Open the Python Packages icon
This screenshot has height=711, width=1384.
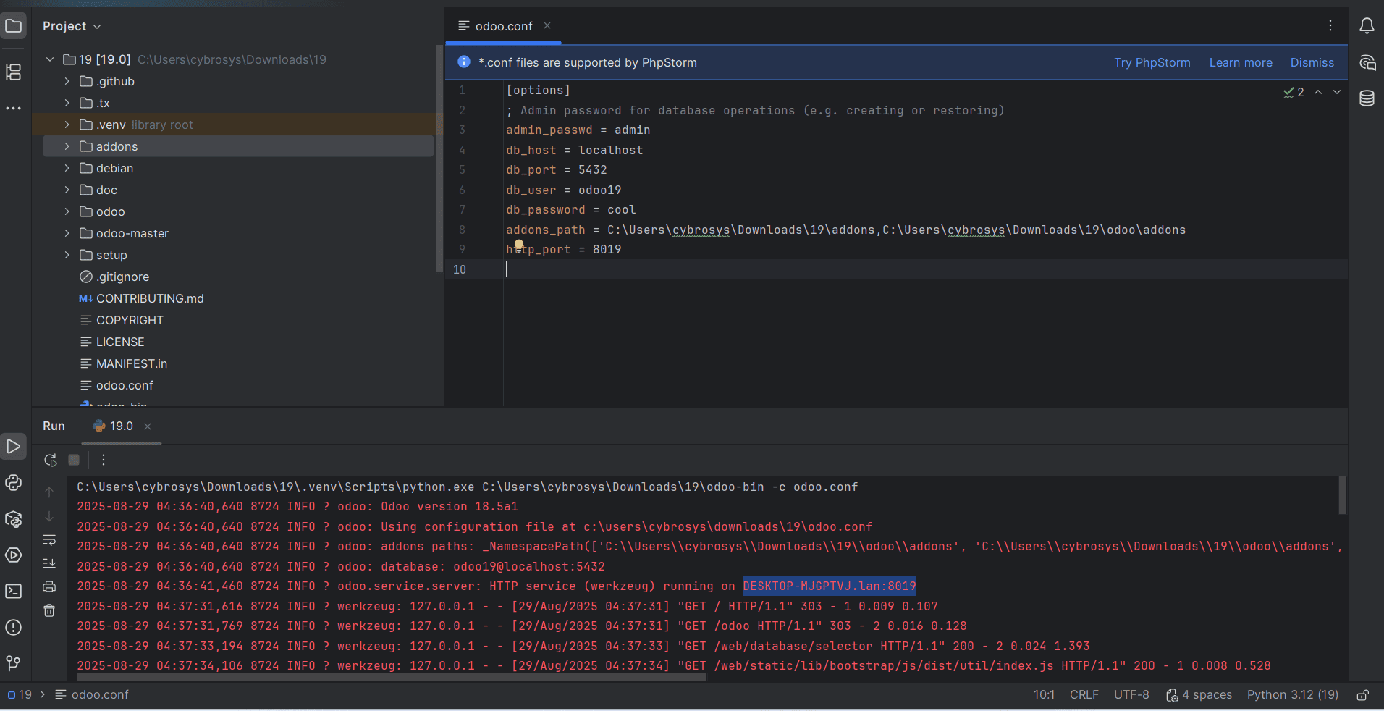click(x=14, y=519)
